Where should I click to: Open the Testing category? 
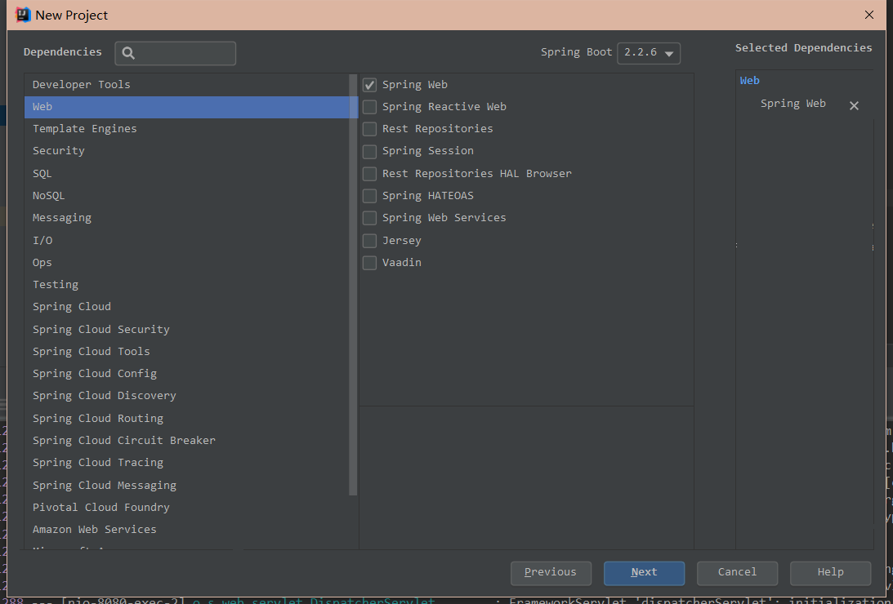click(x=187, y=285)
